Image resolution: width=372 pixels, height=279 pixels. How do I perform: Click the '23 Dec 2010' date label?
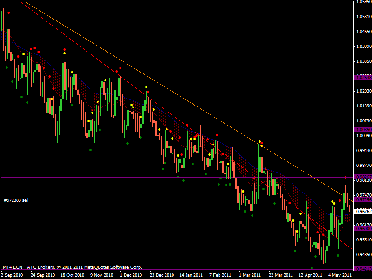click(x=162, y=275)
